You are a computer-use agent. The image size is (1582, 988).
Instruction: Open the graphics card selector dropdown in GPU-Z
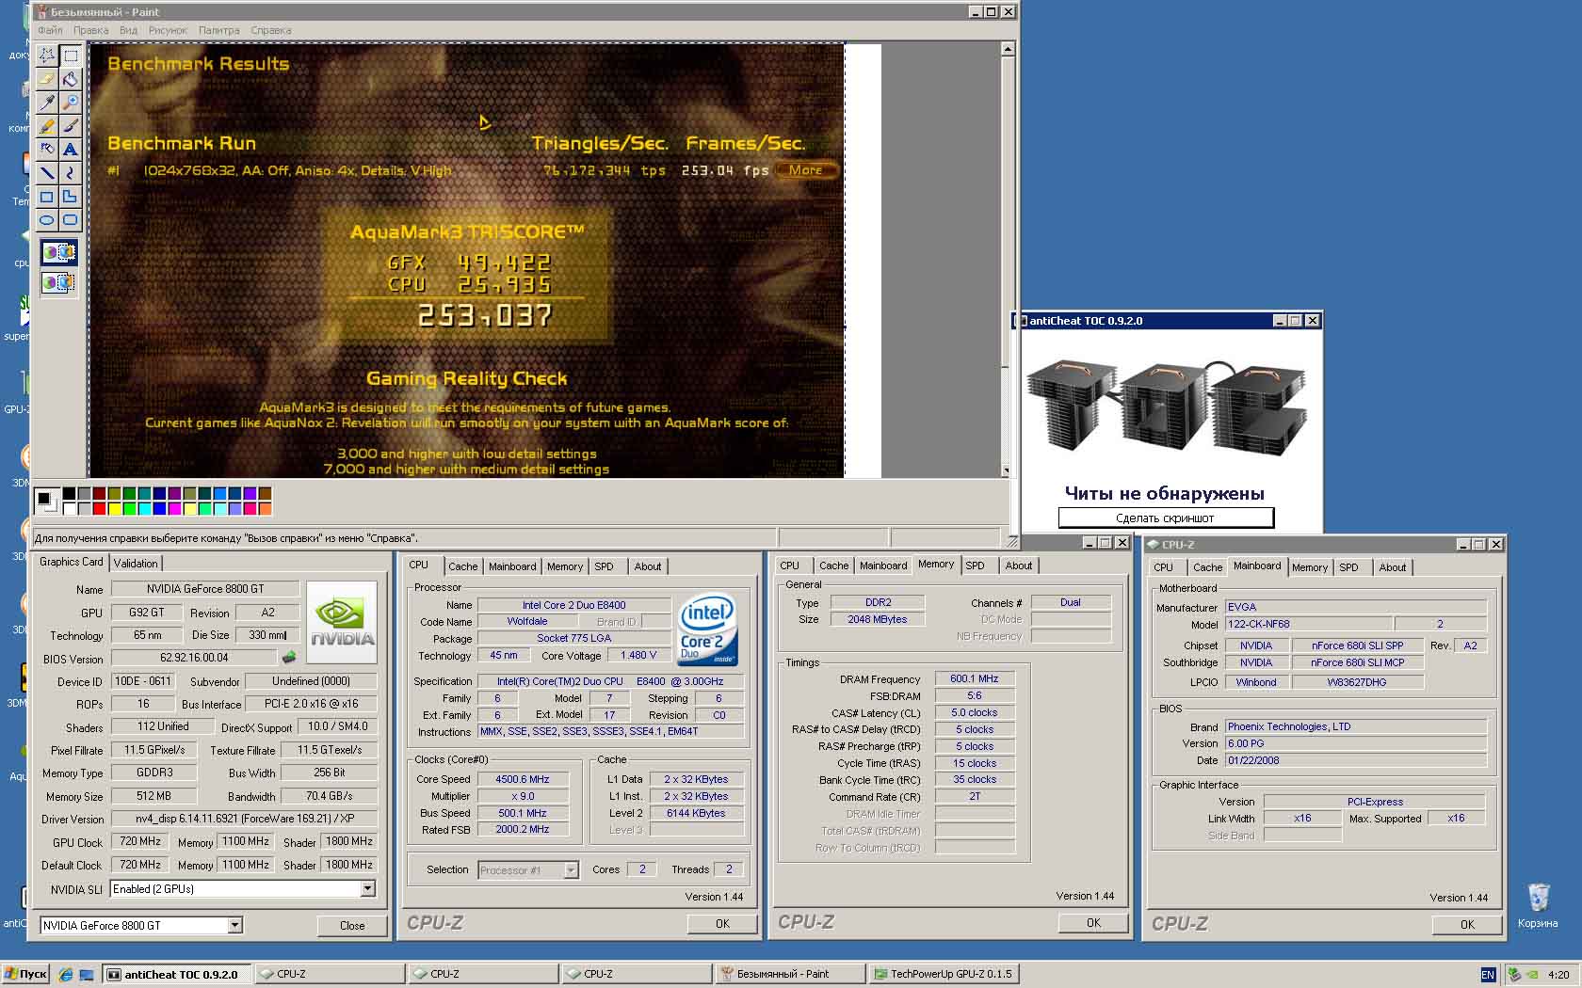tap(234, 925)
